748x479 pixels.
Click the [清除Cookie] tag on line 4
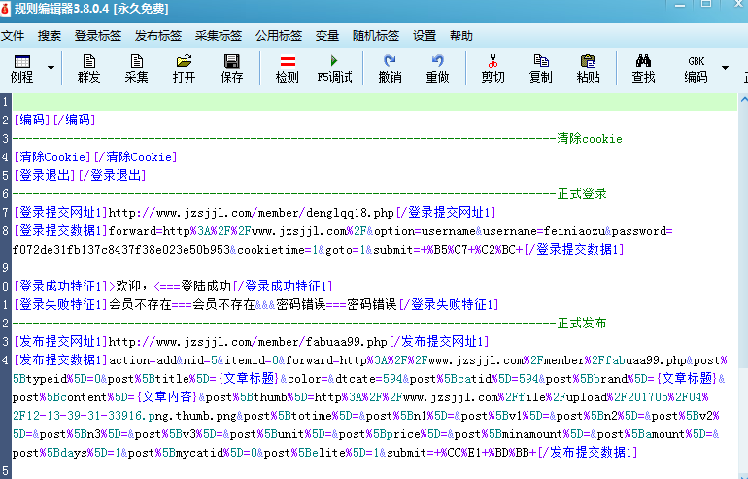(52, 157)
